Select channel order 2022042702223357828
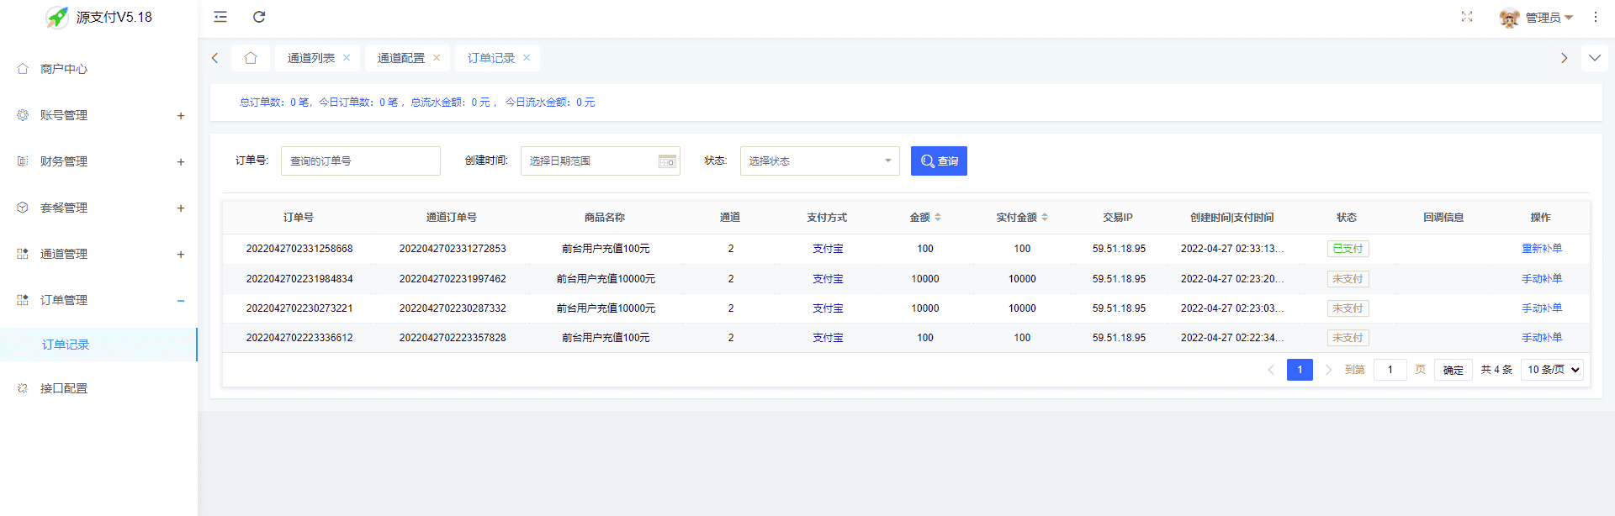The image size is (1615, 516). tap(453, 338)
